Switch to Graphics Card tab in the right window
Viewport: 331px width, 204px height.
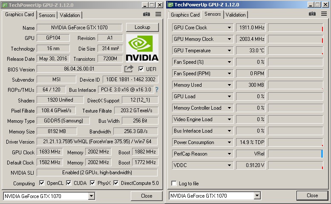tap(185, 15)
